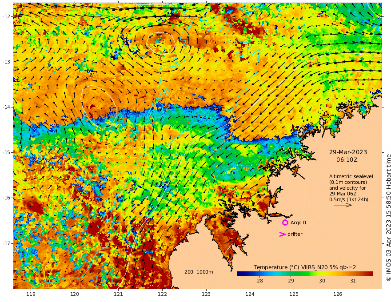Click the 'drifter' legend label
The height and width of the screenshot is (302, 391).
click(x=295, y=234)
